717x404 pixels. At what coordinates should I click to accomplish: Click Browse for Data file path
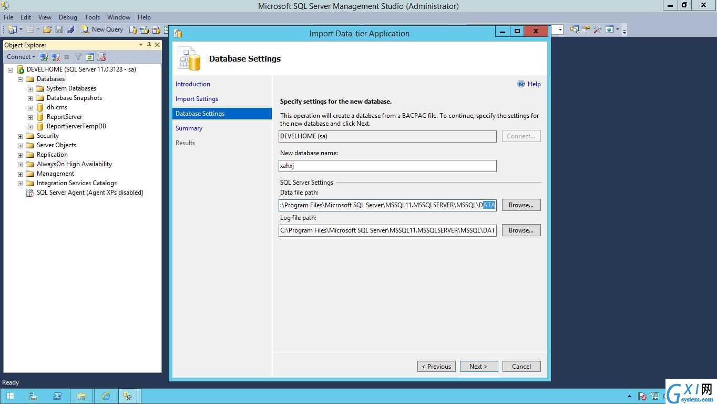pos(521,205)
